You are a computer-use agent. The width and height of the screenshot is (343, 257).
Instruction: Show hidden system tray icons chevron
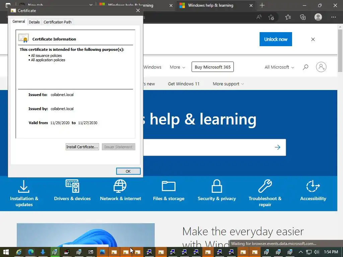click(300, 252)
